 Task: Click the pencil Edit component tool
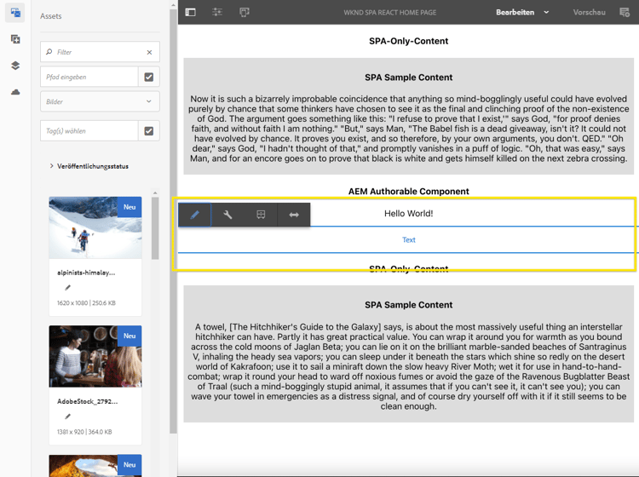coord(195,215)
